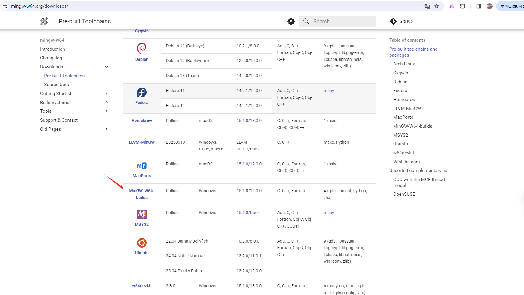Expand the Getting Started section
Image resolution: width=524 pixels, height=295 pixels.
[x=106, y=94]
